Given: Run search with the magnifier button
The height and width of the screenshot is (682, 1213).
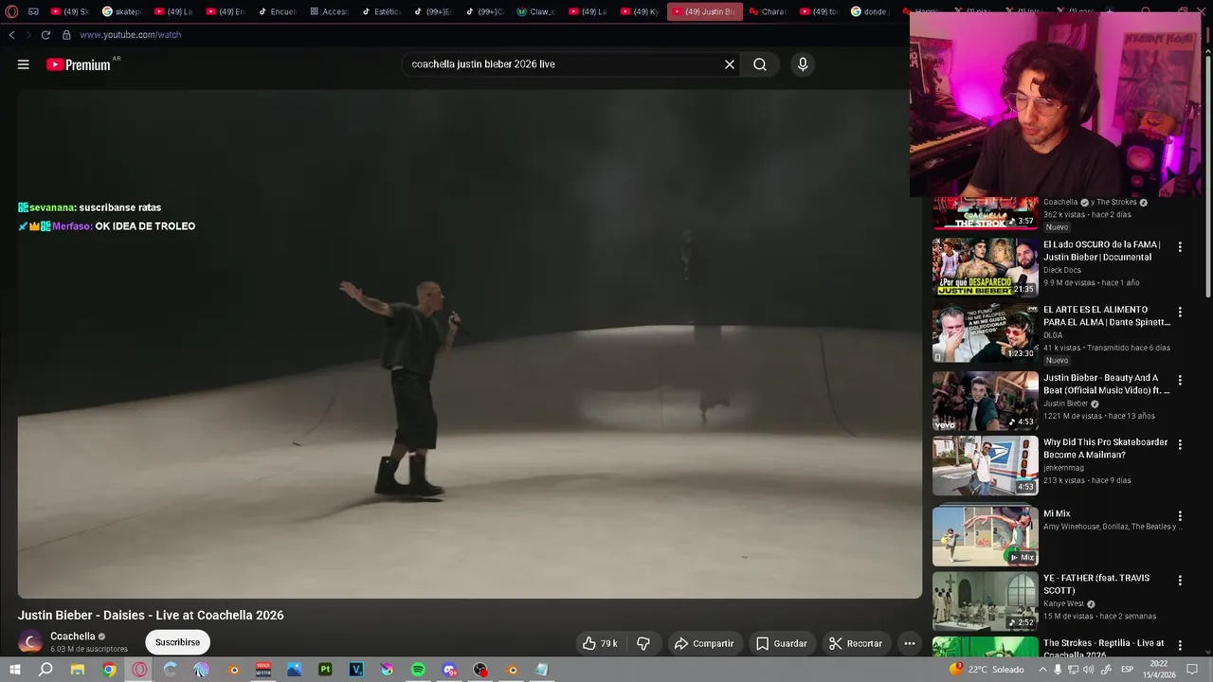Looking at the screenshot, I should click(x=760, y=64).
